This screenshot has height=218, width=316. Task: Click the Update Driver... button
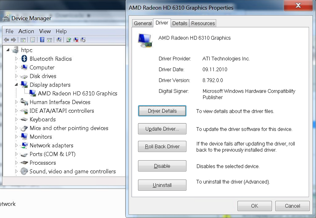click(162, 129)
